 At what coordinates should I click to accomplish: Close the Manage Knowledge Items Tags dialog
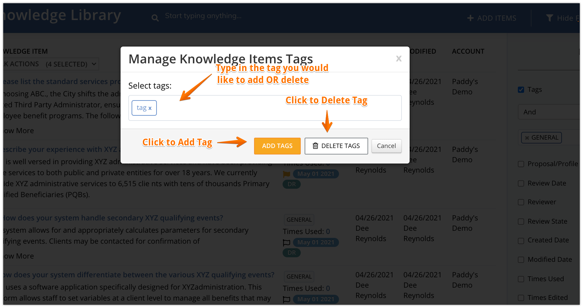tap(399, 58)
